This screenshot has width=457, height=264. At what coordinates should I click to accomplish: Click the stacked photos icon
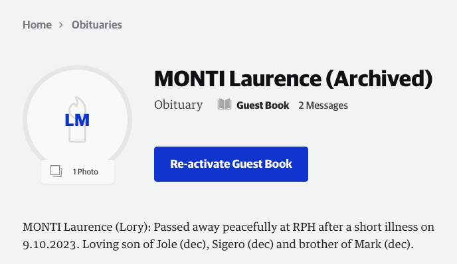pyautogui.click(x=56, y=171)
